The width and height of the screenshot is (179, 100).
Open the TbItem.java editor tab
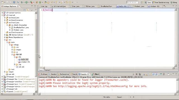pos(90,6)
